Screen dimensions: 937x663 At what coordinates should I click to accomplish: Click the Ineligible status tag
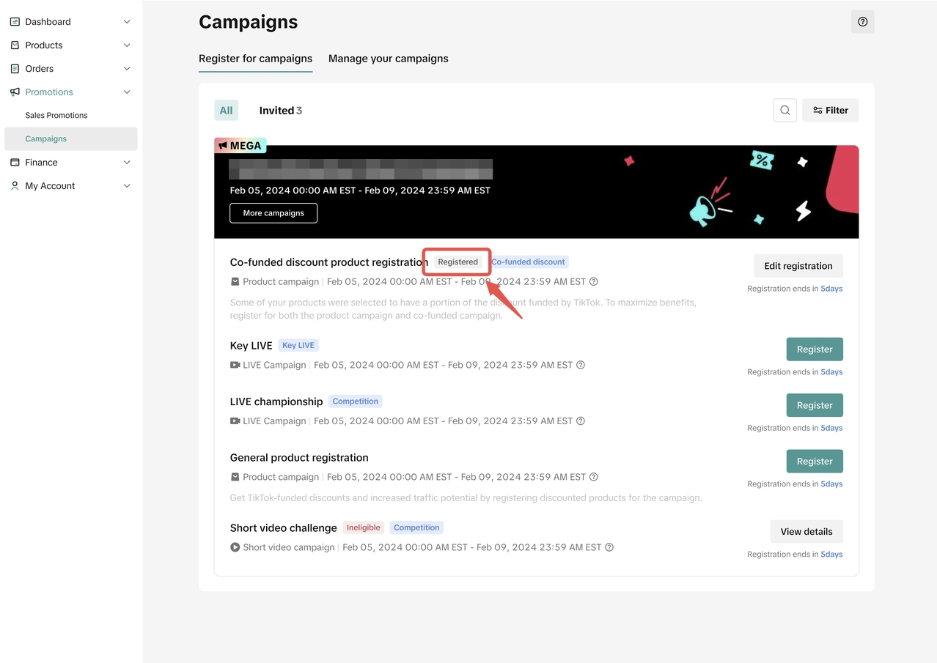point(364,527)
